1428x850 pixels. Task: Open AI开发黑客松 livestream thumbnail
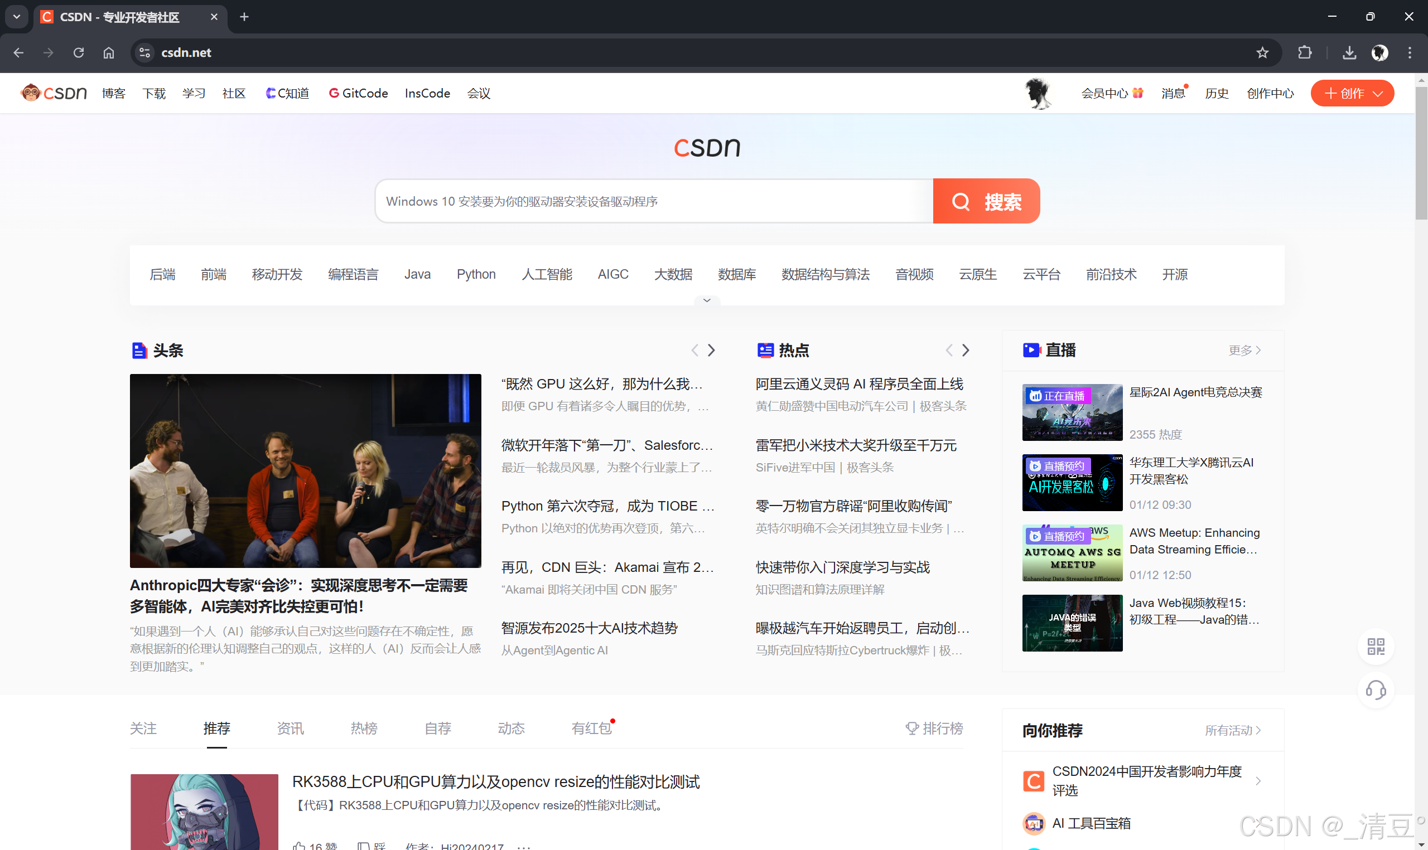(1072, 482)
